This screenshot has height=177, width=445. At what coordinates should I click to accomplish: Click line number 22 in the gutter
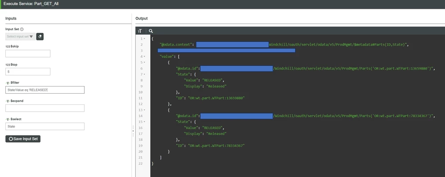click(140, 163)
